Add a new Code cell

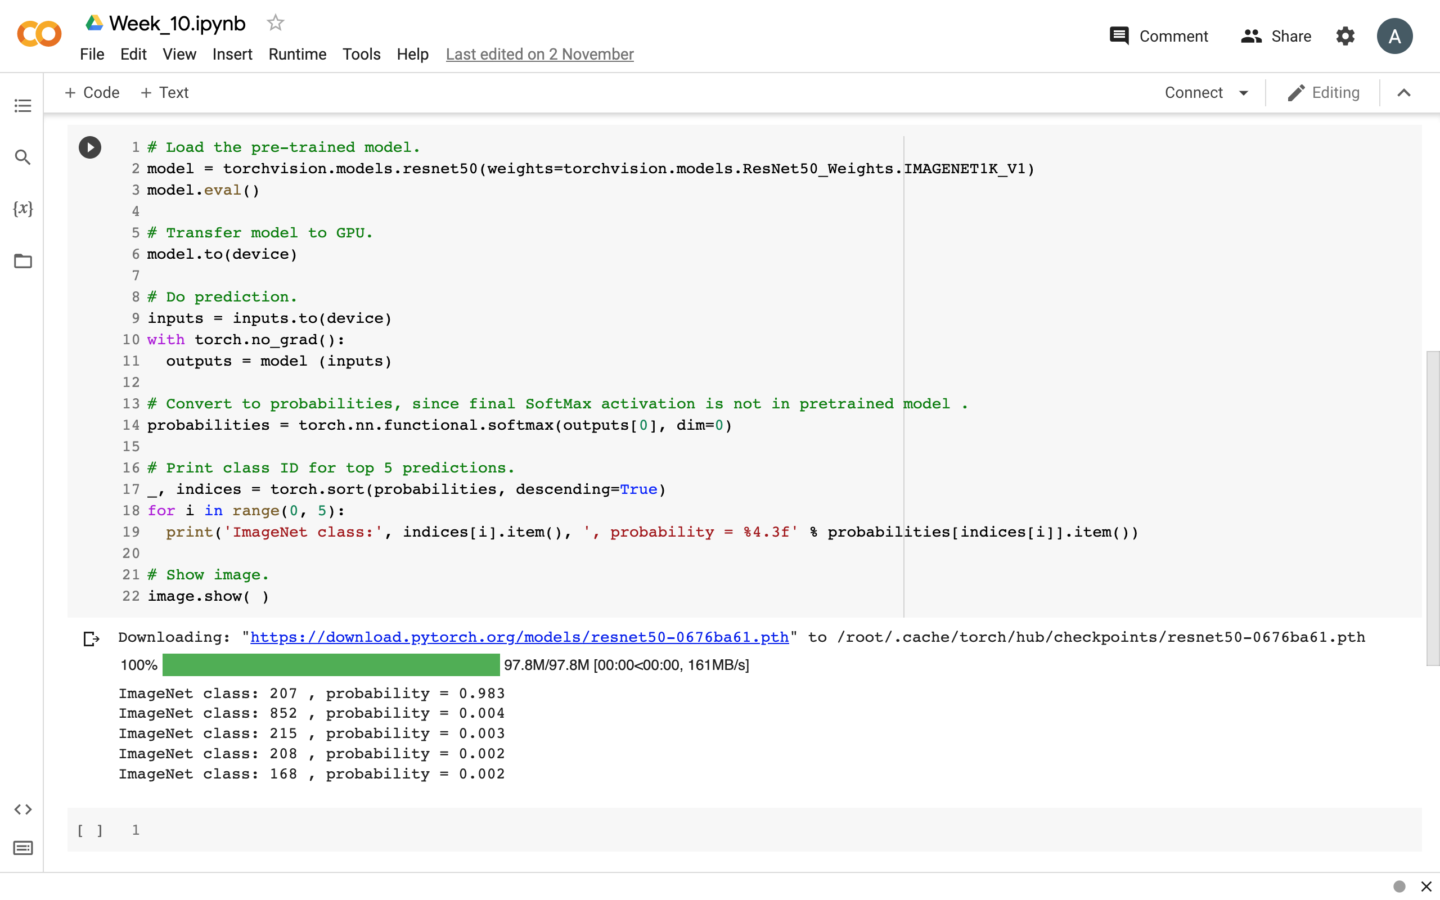point(92,92)
